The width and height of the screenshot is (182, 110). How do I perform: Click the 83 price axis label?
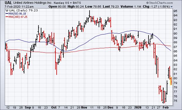point(175,65)
